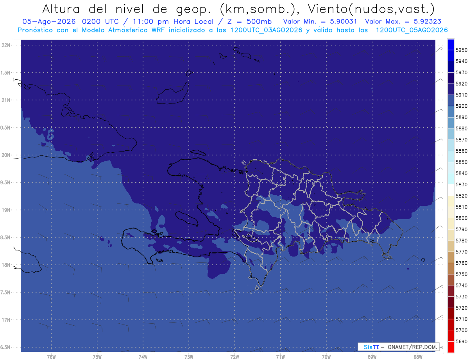Click the 5920 legend value
This screenshot has width=469, height=362.
click(x=462, y=84)
